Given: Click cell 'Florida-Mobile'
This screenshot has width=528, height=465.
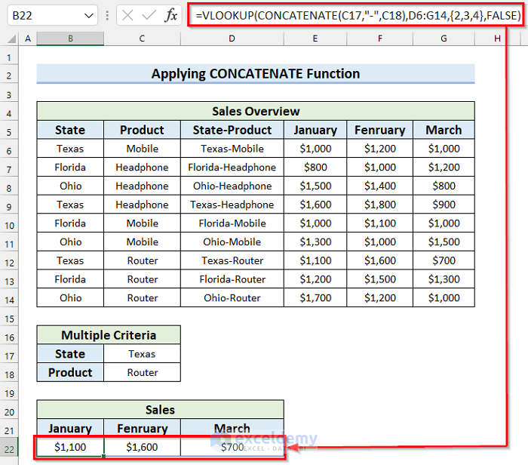Looking at the screenshot, I should 232,223.
